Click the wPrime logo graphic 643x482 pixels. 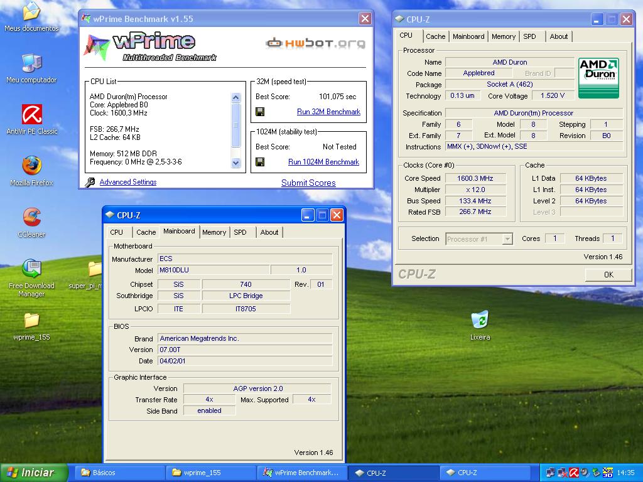pos(150,46)
